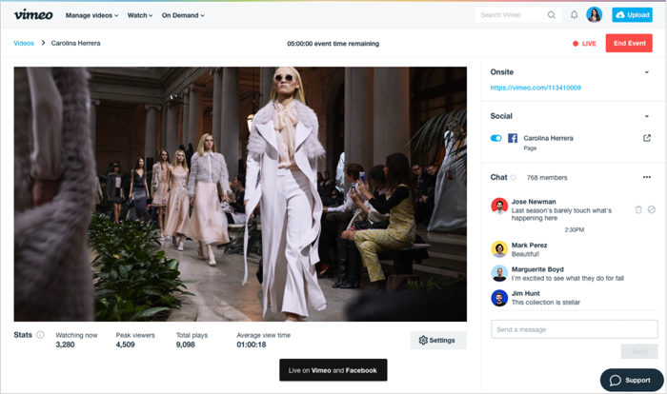Screen dimensions: 667x394
Task: Click the red LIVE indicator
Action: coord(584,44)
